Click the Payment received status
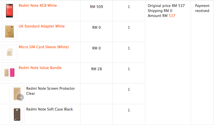This screenshot has height=125, width=214. coord(202,8)
